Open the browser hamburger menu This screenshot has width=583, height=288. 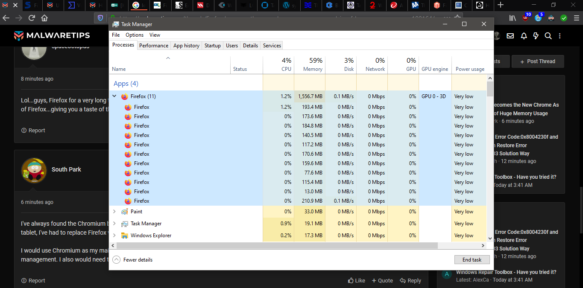(x=577, y=18)
